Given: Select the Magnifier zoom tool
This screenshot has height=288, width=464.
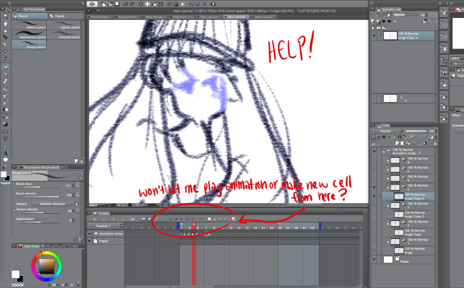Looking at the screenshot, I should click(5, 17).
